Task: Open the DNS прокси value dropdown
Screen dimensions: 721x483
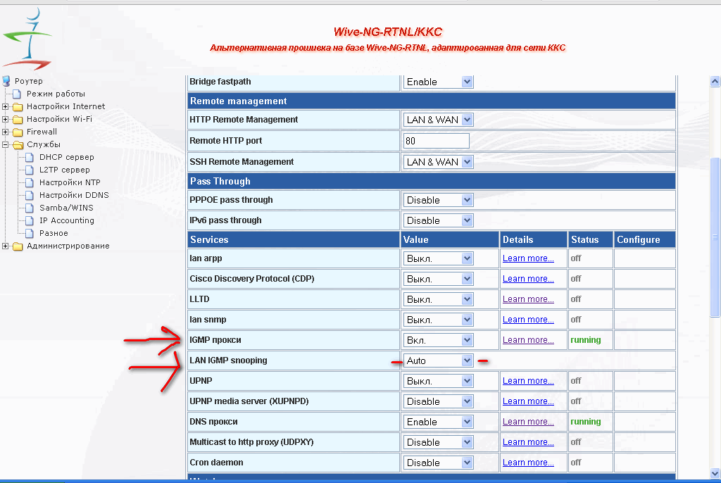Action: [438, 422]
